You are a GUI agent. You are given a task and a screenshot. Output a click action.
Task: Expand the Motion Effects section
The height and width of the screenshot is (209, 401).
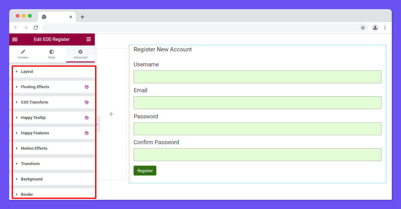tap(34, 148)
